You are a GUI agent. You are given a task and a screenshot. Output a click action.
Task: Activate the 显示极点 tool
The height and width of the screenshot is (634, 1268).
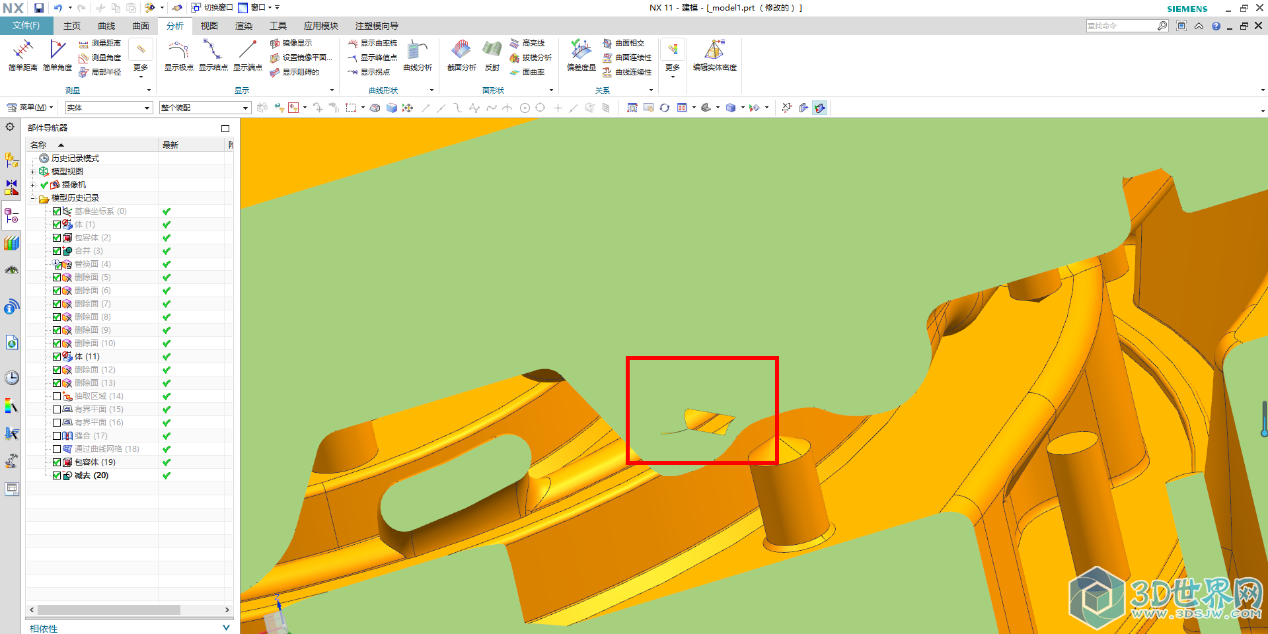[178, 55]
